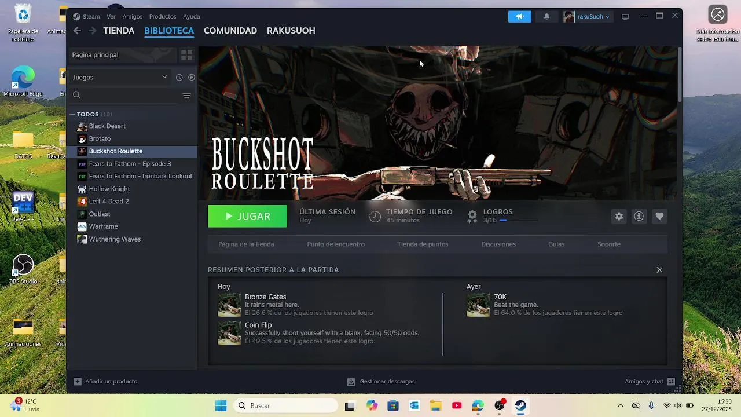Select Left 4 Dead 2
The image size is (741, 417).
(x=132, y=202)
